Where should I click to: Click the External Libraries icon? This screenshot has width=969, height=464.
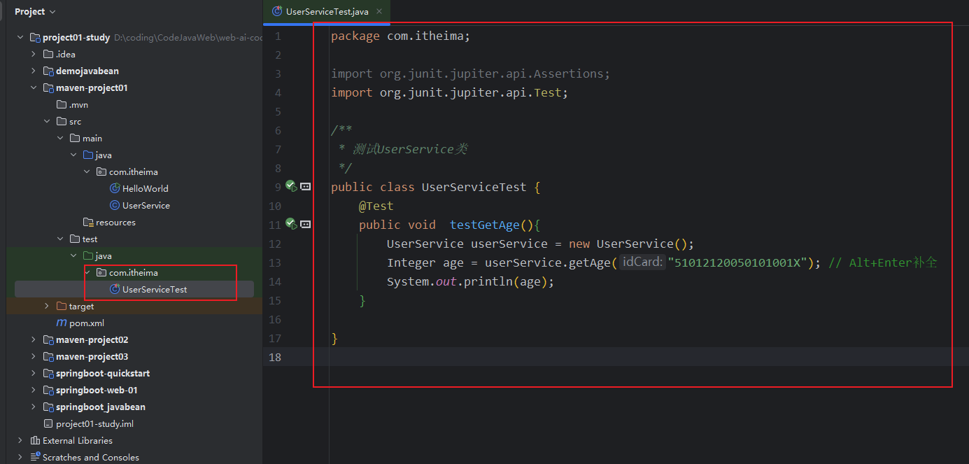coord(35,440)
